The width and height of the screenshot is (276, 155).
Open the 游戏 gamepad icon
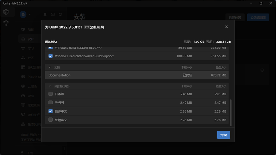tap(23, 96)
